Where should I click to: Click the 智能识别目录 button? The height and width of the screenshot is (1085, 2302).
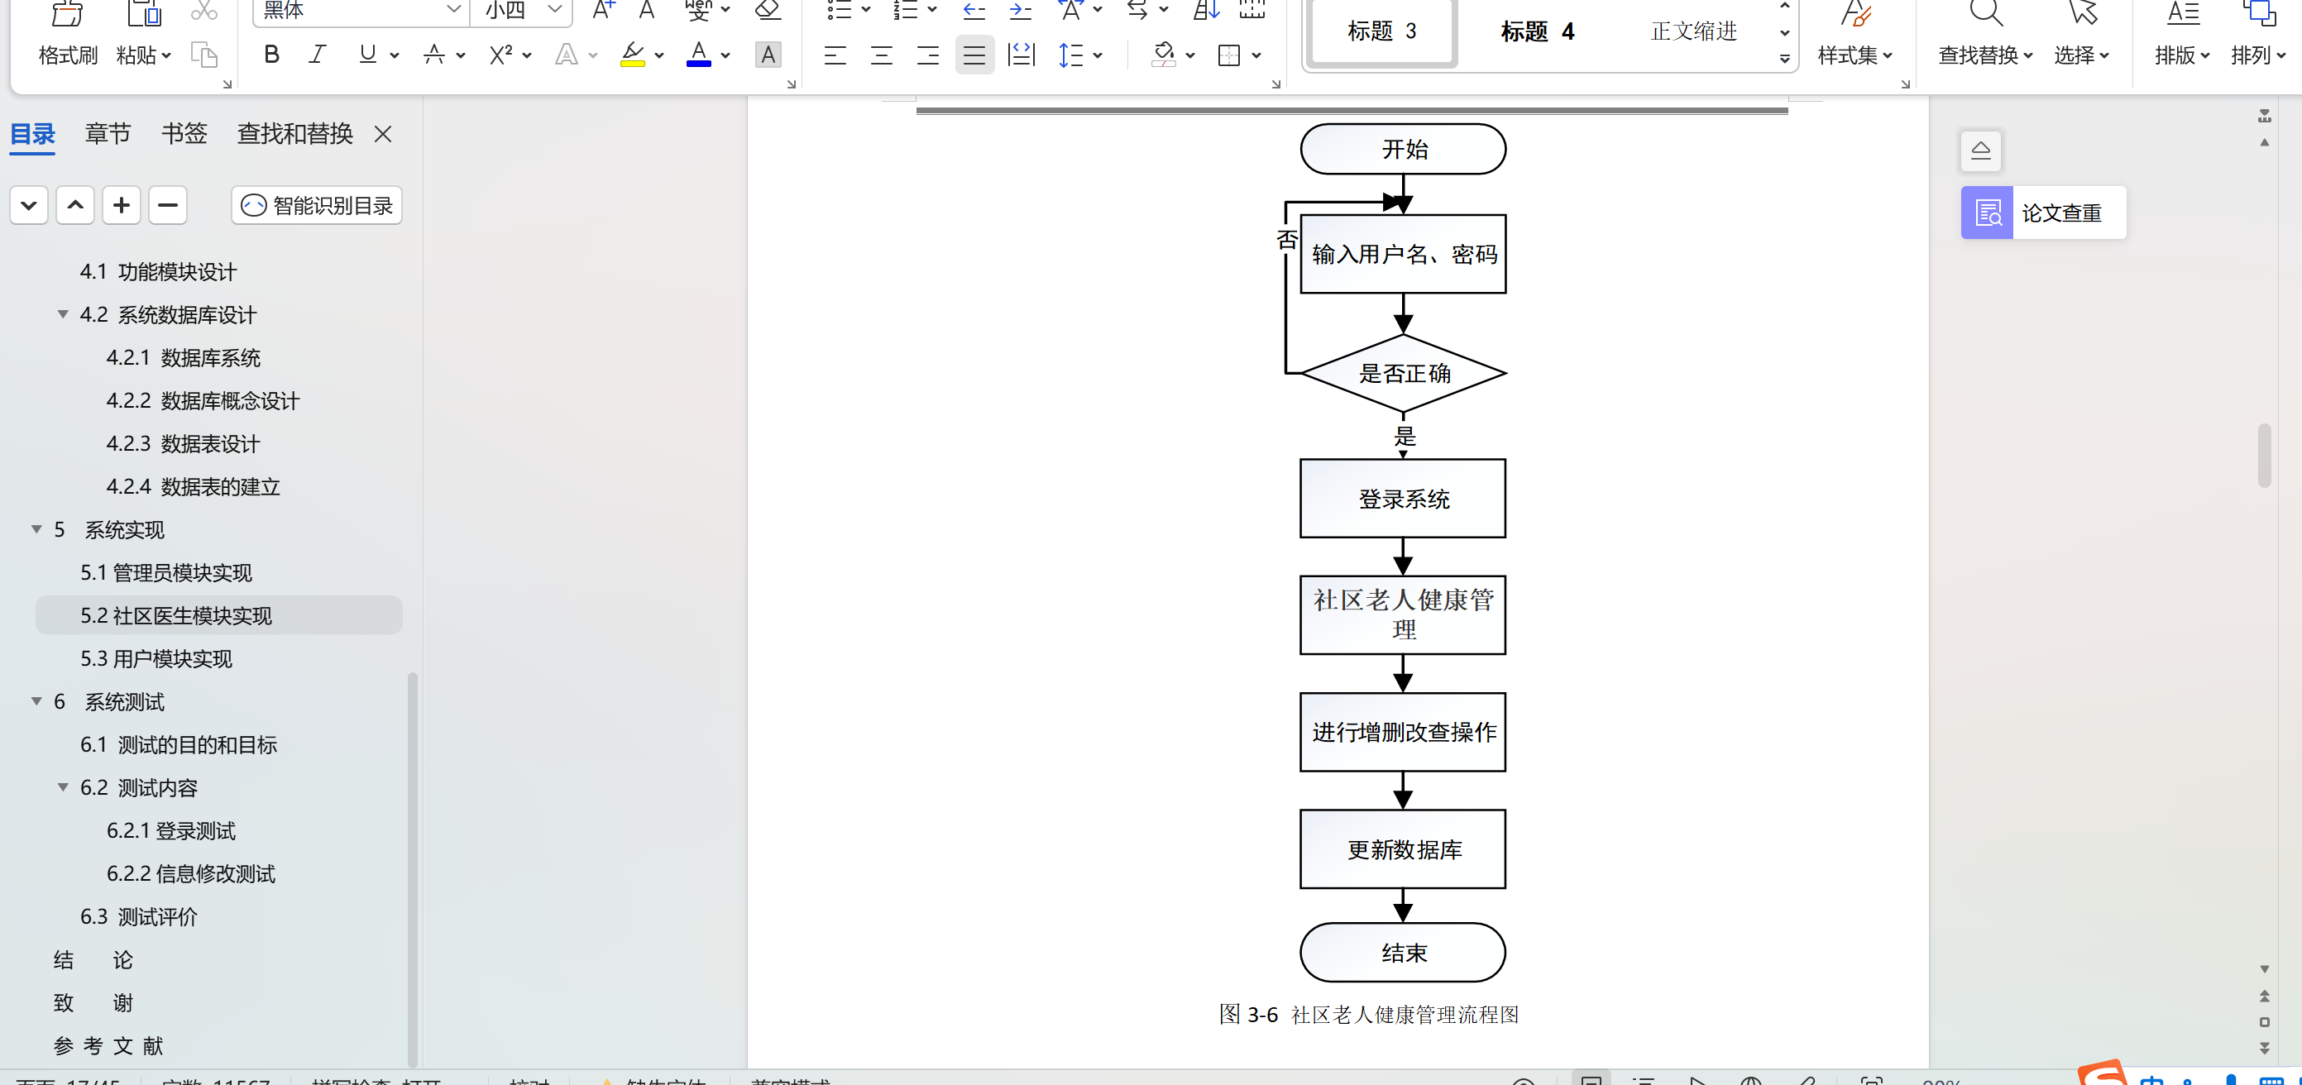pyautogui.click(x=318, y=206)
